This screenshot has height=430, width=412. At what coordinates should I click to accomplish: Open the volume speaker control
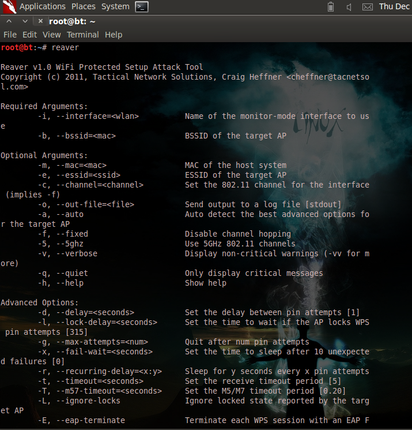pyautogui.click(x=349, y=7)
